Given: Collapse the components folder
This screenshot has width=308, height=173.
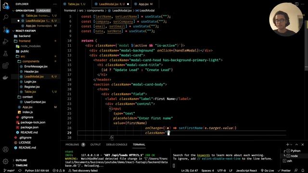Looking at the screenshot, I should (31, 62).
